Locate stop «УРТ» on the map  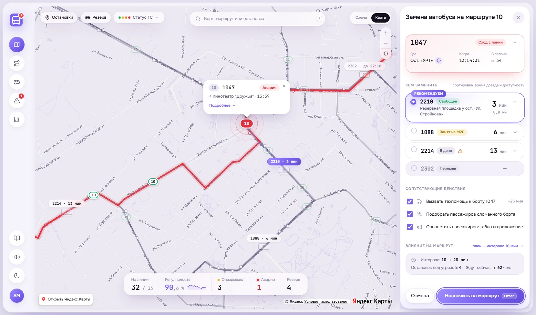pyautogui.click(x=439, y=60)
